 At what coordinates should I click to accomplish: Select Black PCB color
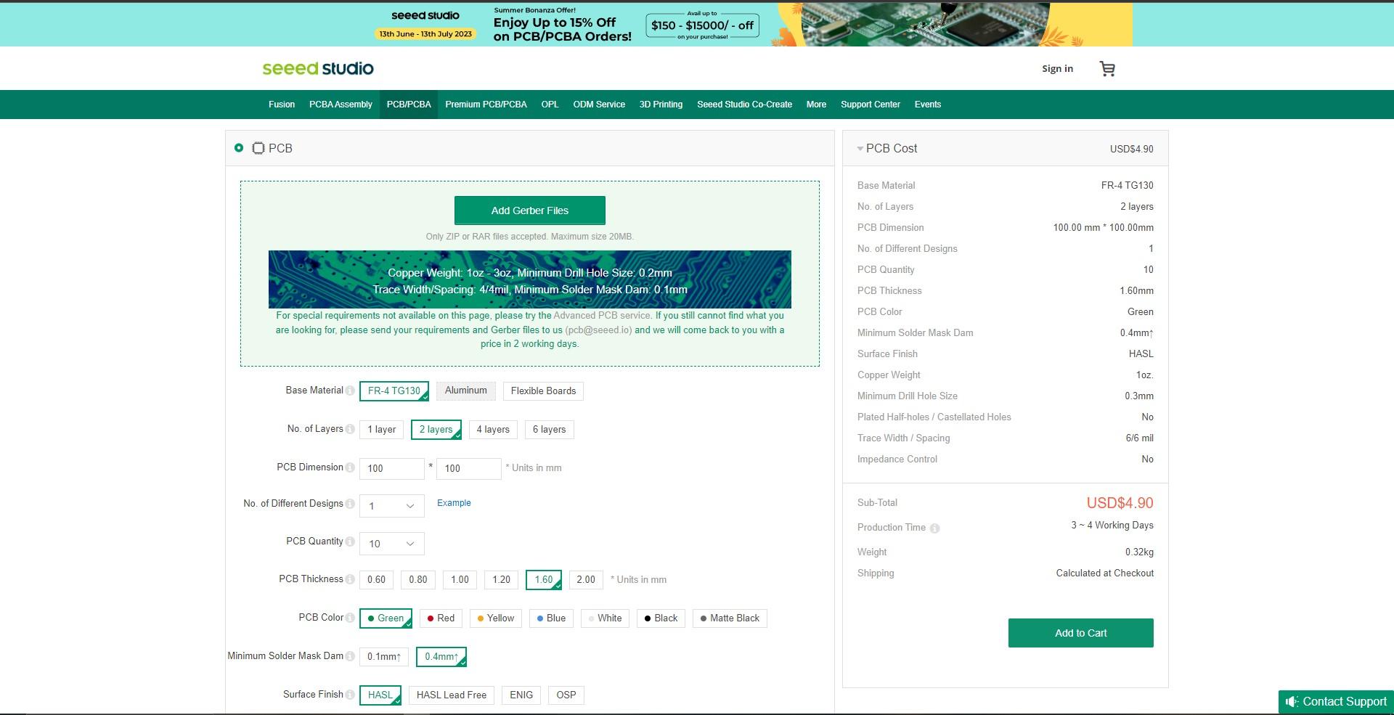tap(661, 618)
